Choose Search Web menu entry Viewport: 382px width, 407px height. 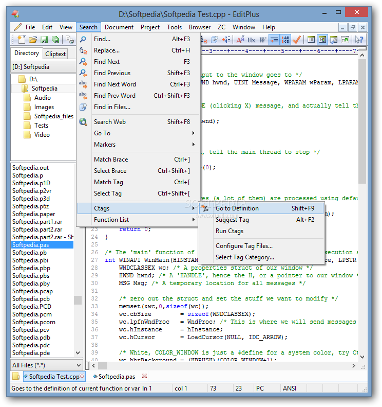click(x=139, y=122)
